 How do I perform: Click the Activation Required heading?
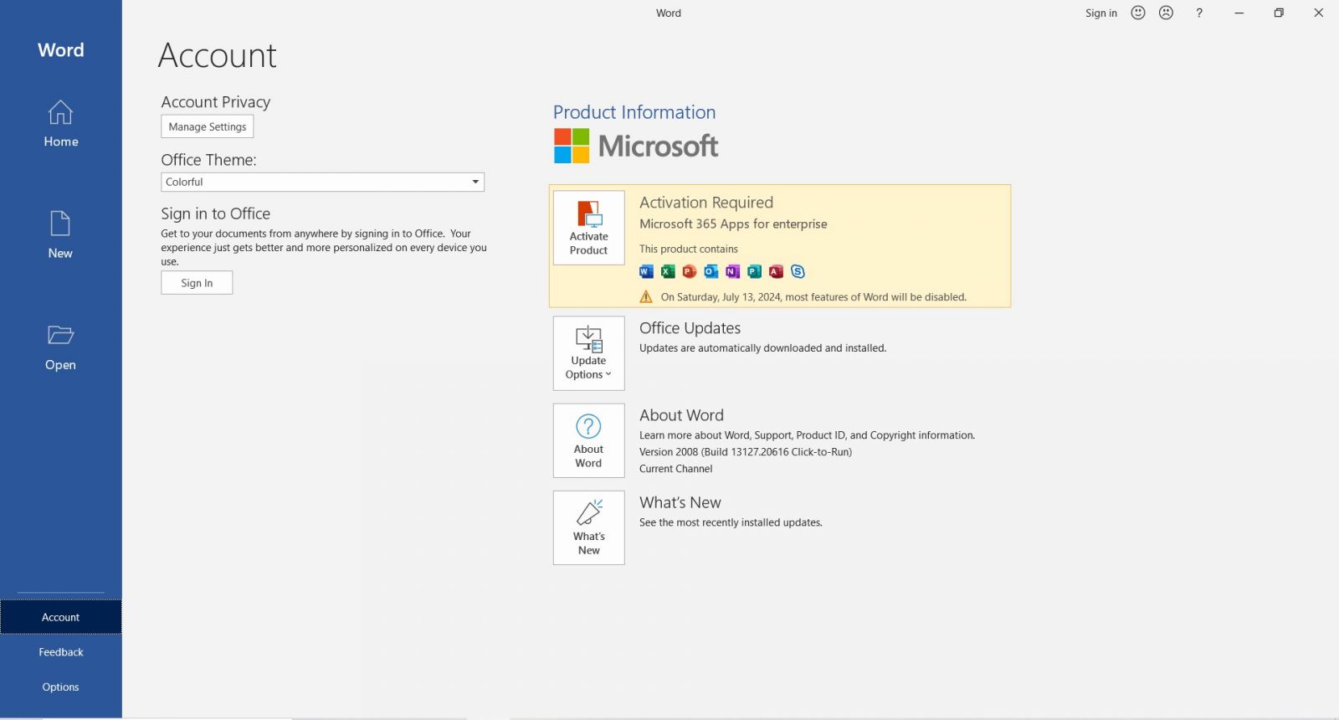pyautogui.click(x=706, y=203)
